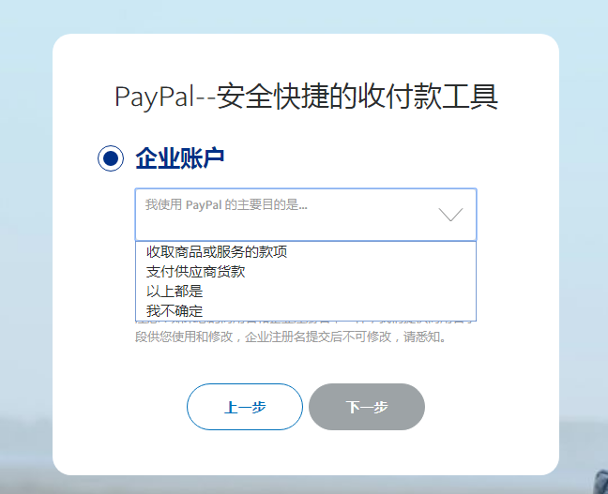Click the empty area below the placeholder inside select box

coord(287,227)
